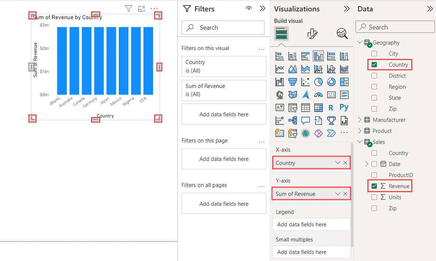Select the pie chart visual
Screen dimensions: 436x261
tap(318, 82)
